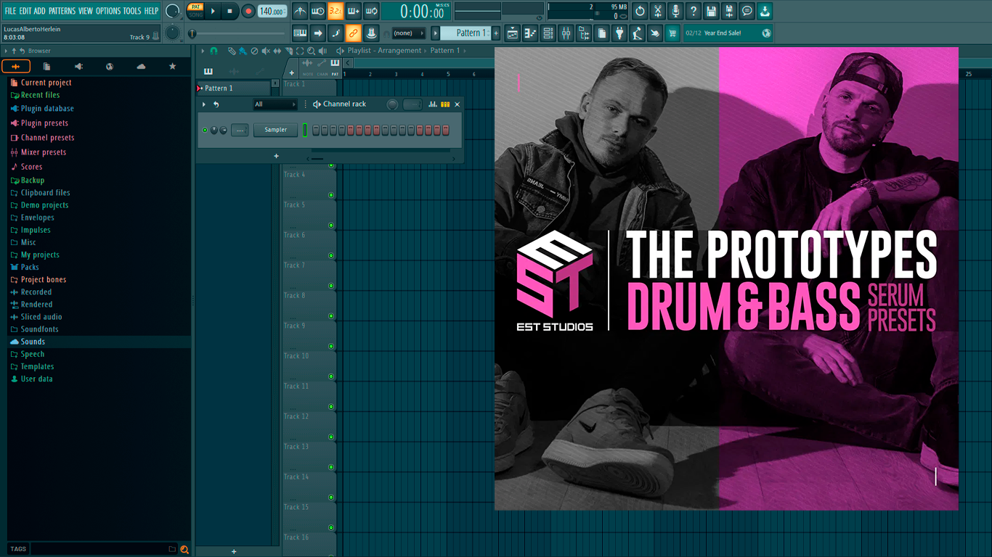This screenshot has width=992, height=557.
Task: Open the TOOLS menu
Action: click(132, 11)
